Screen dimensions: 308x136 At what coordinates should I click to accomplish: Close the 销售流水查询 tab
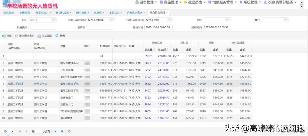coord(144,13)
